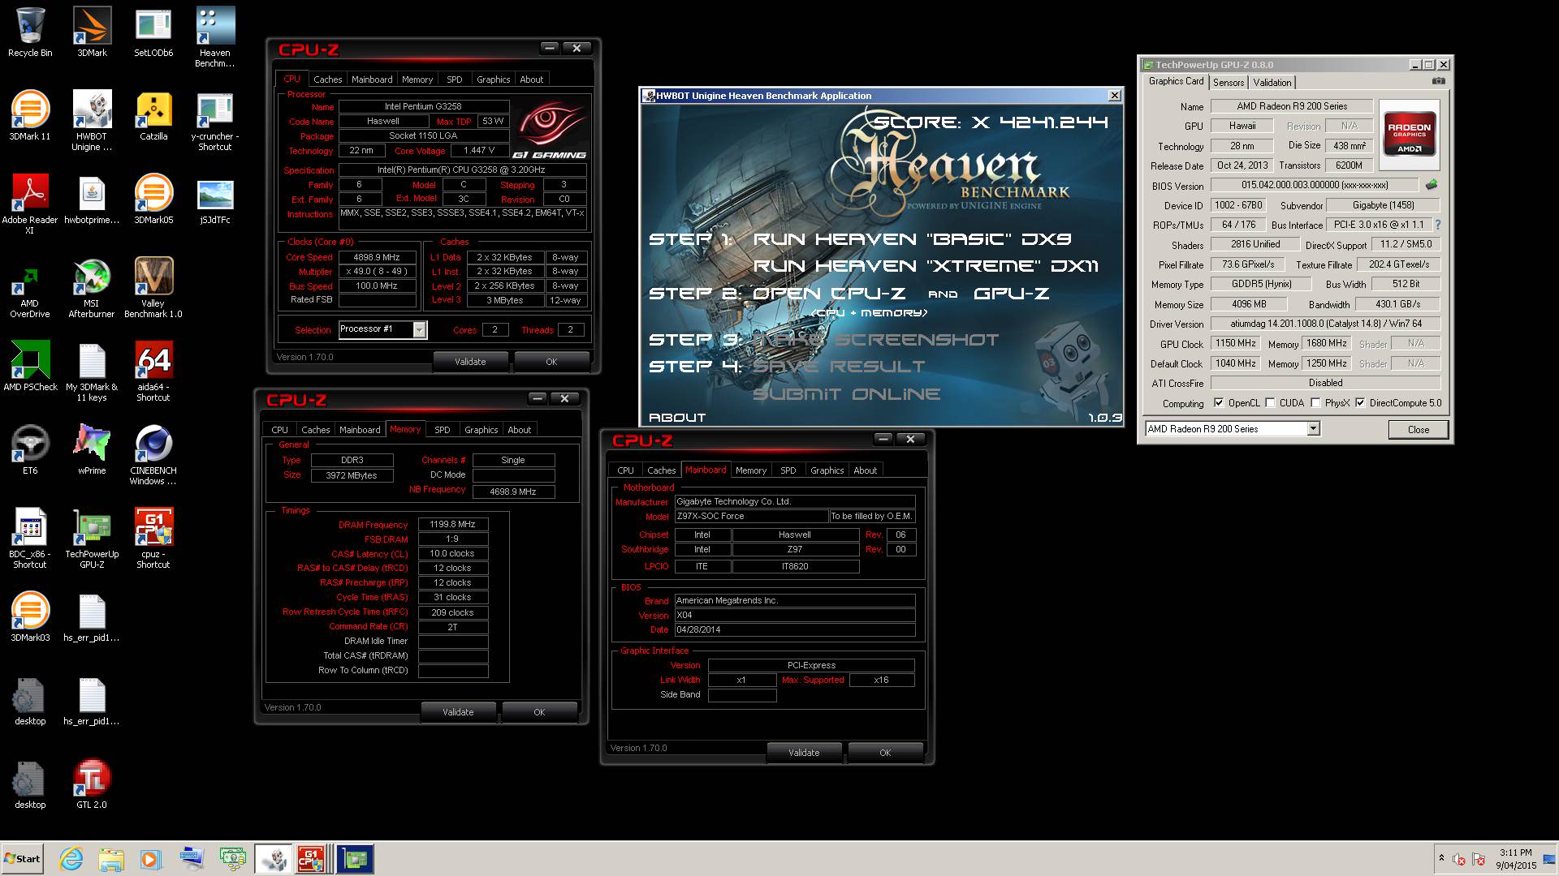This screenshot has width=1559, height=876.
Task: Click the G1 Gaming logo in CPU-Z
Action: [x=551, y=130]
